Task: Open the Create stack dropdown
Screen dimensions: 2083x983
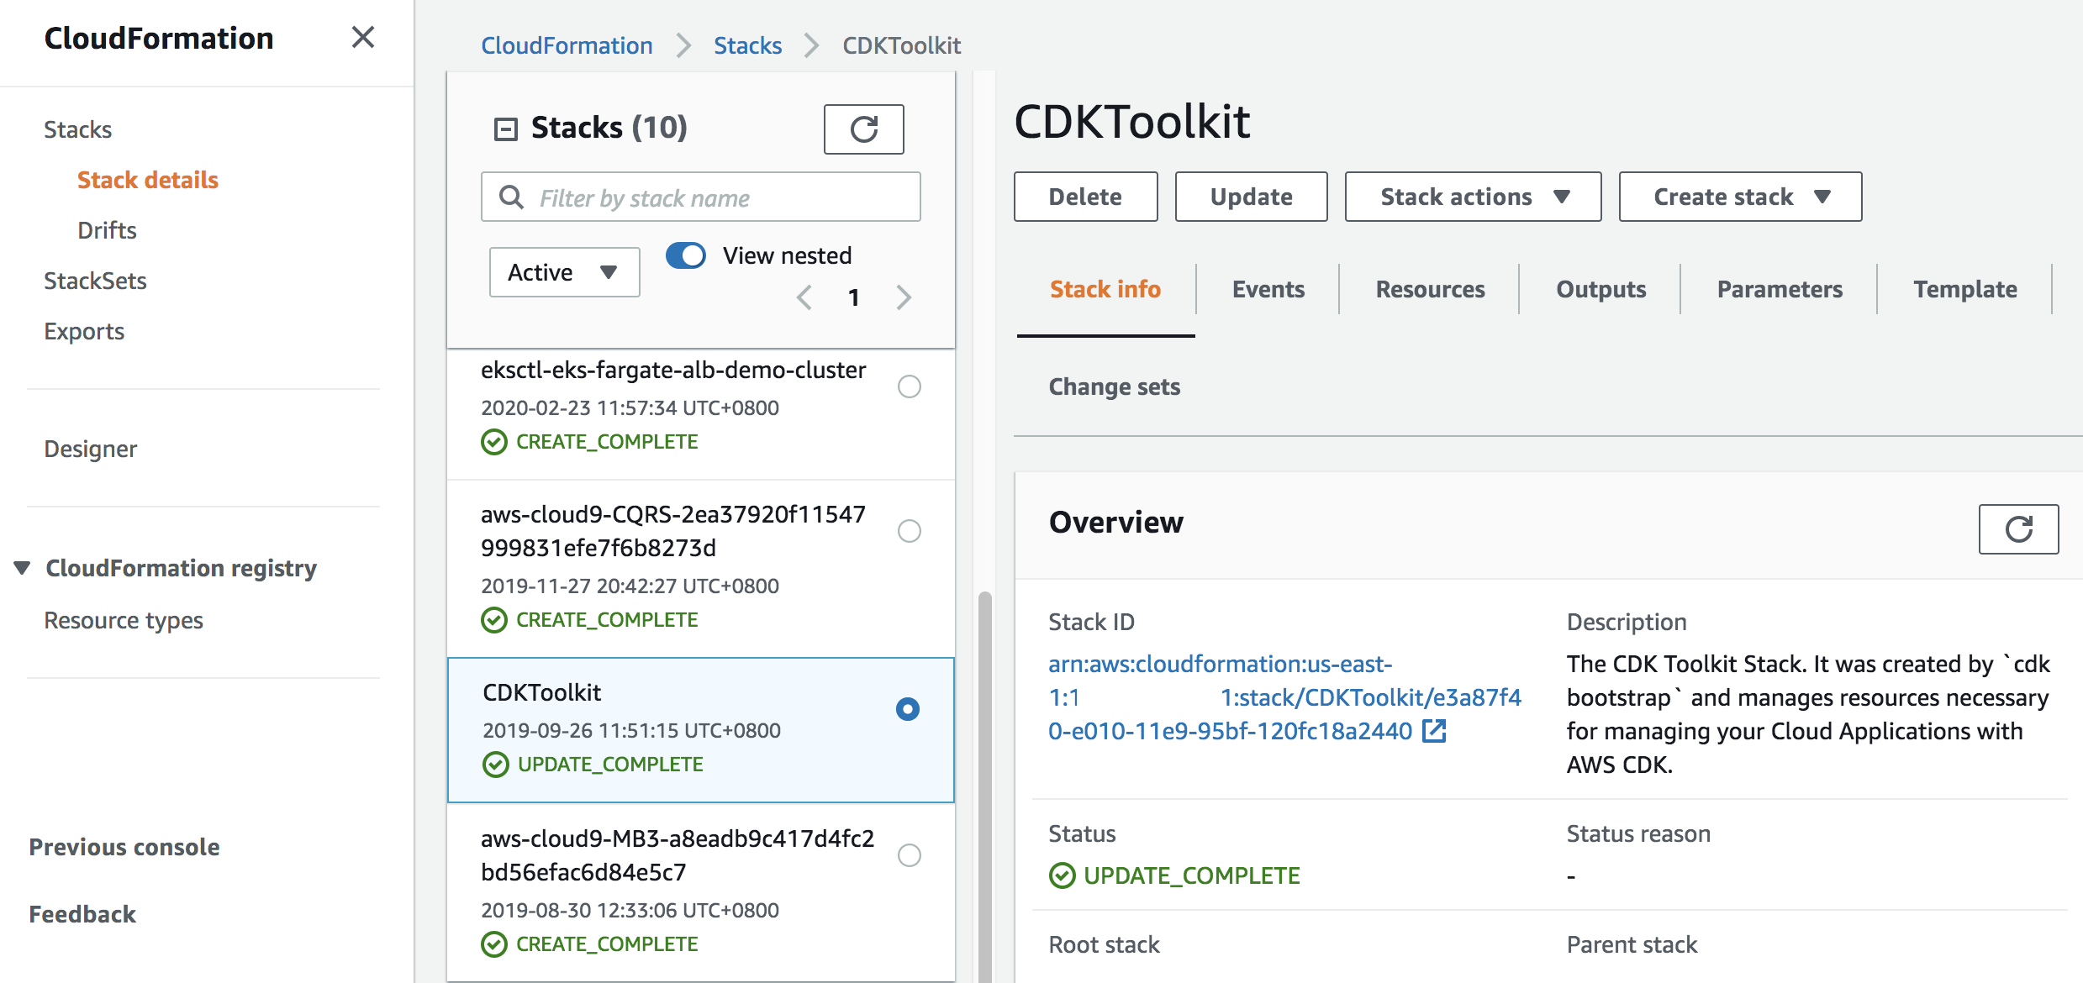Action: (1740, 197)
